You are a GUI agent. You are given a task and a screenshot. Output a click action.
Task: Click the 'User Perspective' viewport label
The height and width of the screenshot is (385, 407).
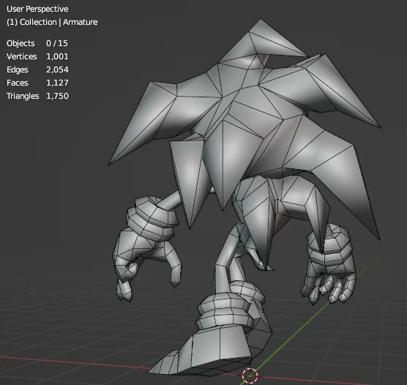point(37,9)
